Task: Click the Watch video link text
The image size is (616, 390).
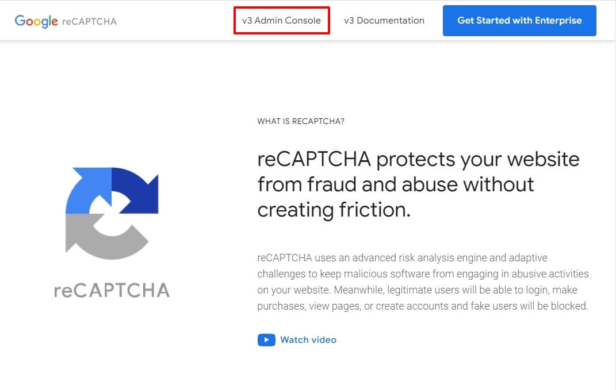Action: tap(308, 340)
